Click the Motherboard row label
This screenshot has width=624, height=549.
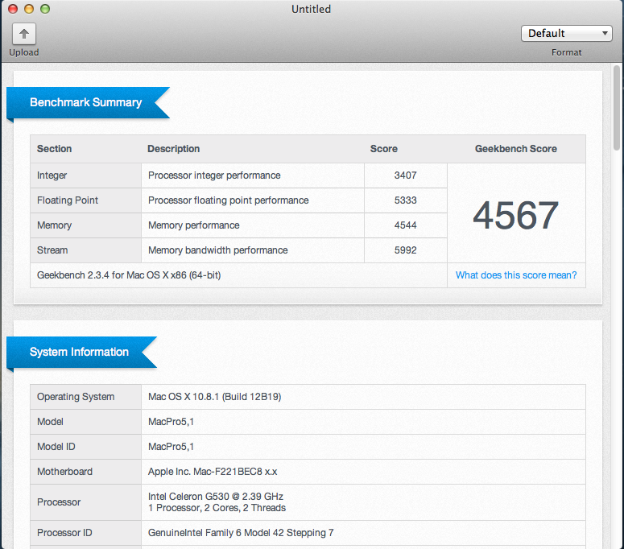[64, 472]
